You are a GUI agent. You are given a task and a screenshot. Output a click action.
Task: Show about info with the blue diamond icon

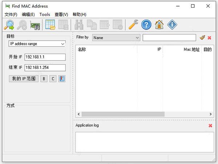pyautogui.click(x=172, y=25)
